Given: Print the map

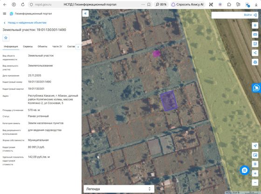Looking at the screenshot, I should [255, 62].
